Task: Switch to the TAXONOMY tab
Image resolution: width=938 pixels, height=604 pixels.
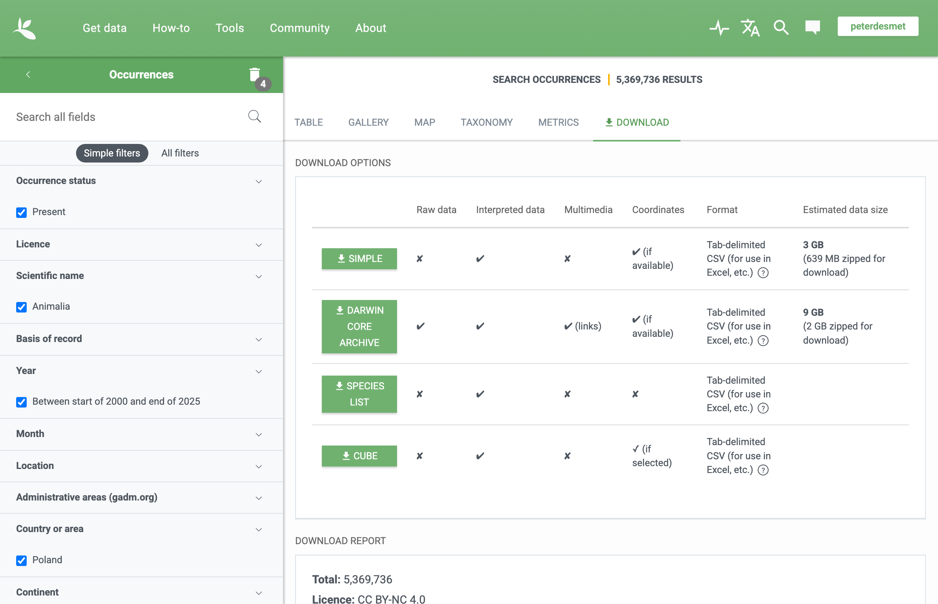Action: pyautogui.click(x=486, y=122)
